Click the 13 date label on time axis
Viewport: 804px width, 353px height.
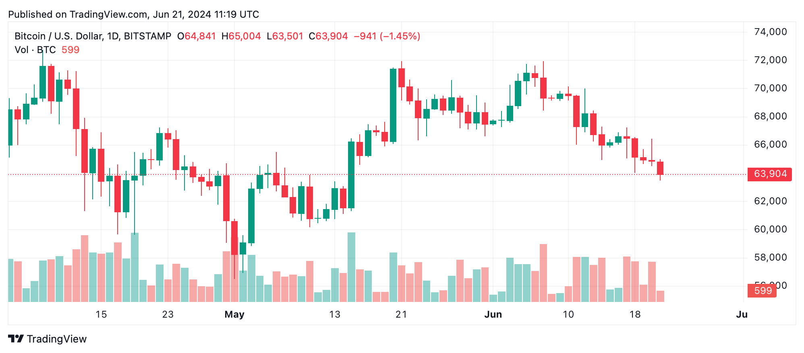point(335,314)
